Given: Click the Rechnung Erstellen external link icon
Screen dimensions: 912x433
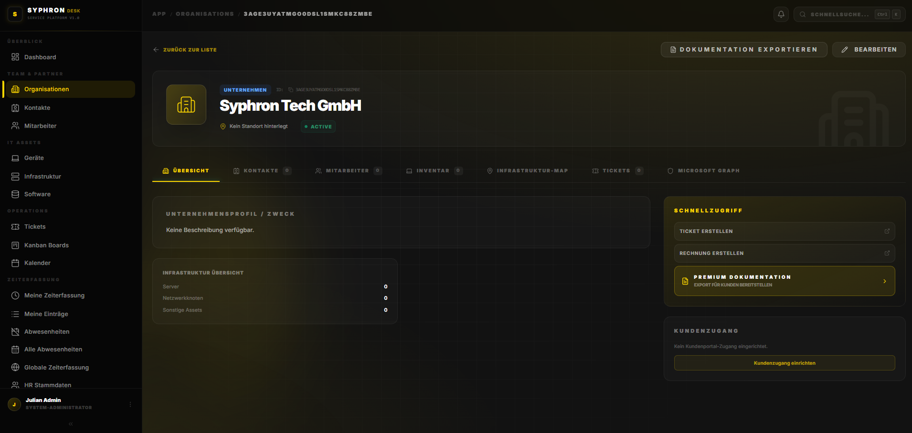Looking at the screenshot, I should 887,253.
